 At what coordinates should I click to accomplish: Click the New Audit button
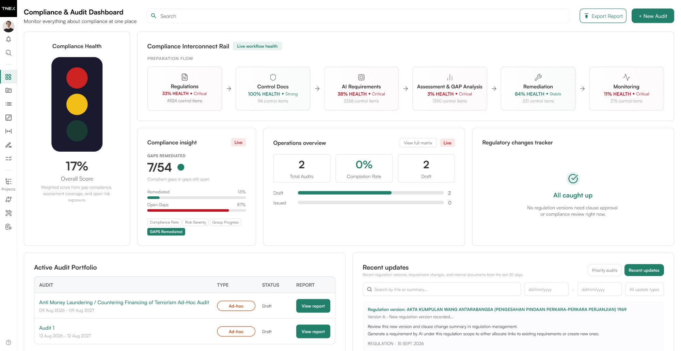[653, 16]
